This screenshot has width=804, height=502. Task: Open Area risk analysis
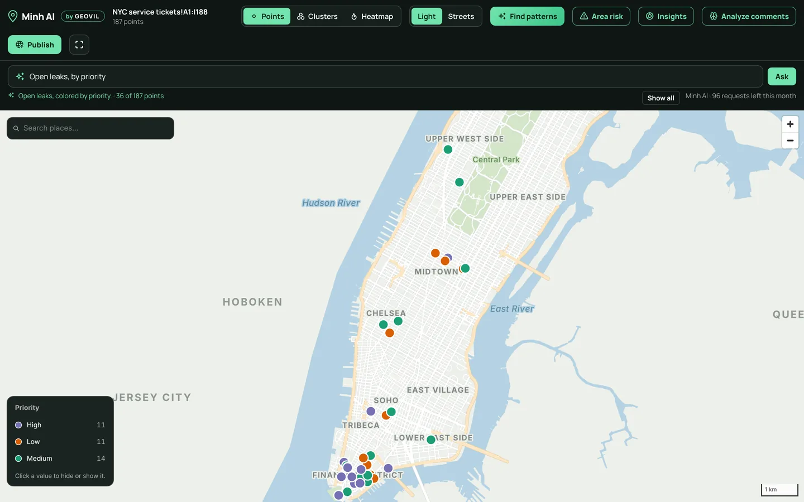[601, 16]
